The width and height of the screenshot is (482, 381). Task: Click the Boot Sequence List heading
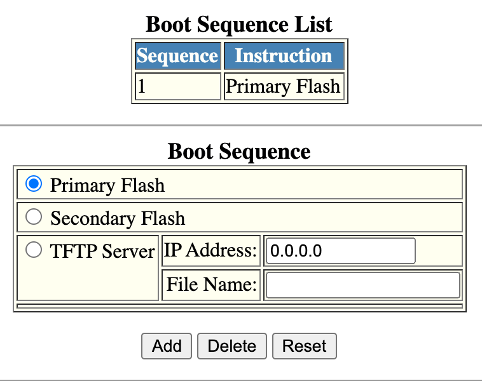pos(239,25)
